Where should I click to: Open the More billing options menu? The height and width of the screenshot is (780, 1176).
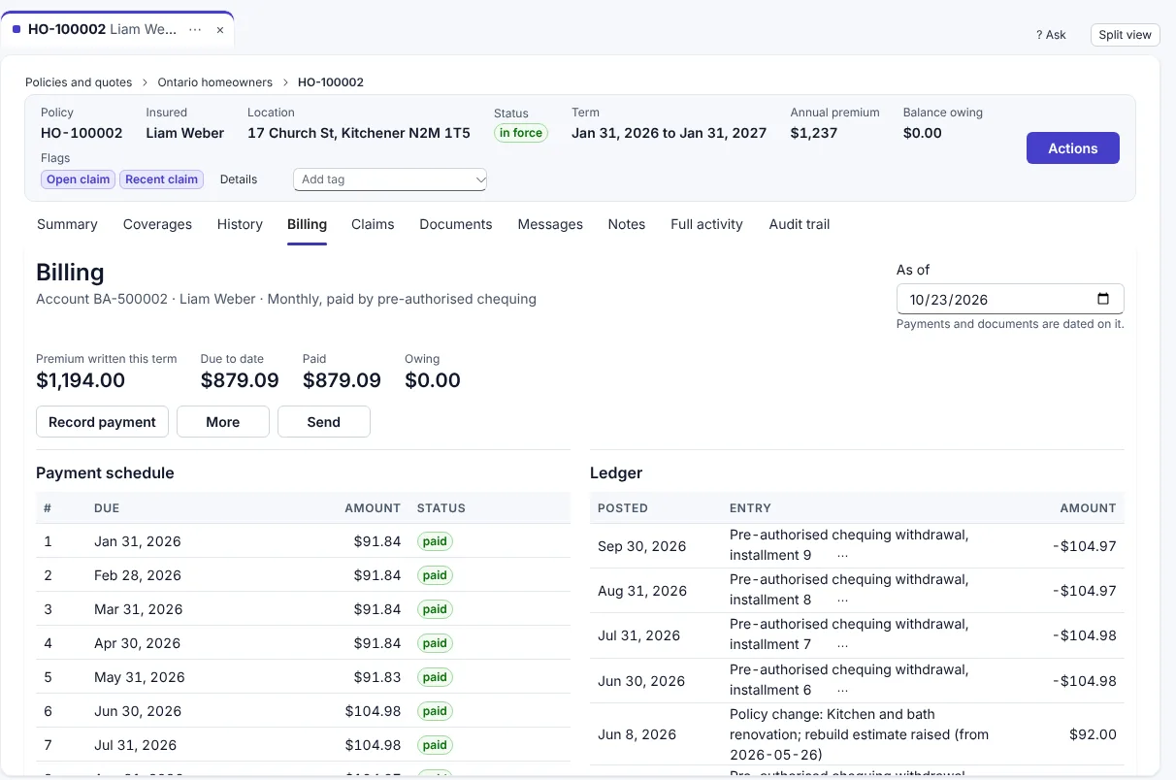[x=223, y=422]
